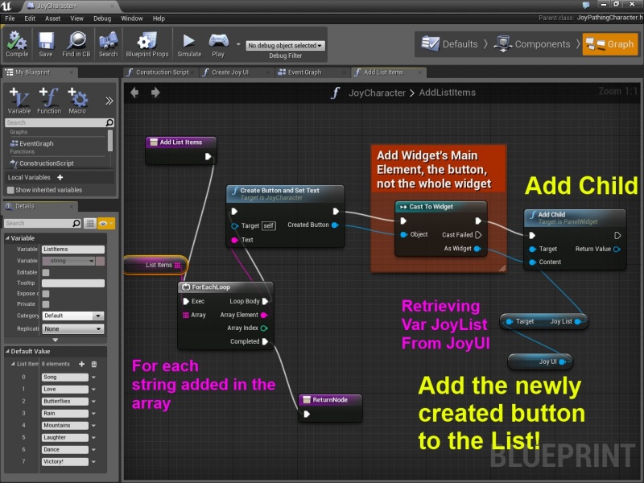644x483 pixels.
Task: Open the View menu
Action: pos(76,19)
